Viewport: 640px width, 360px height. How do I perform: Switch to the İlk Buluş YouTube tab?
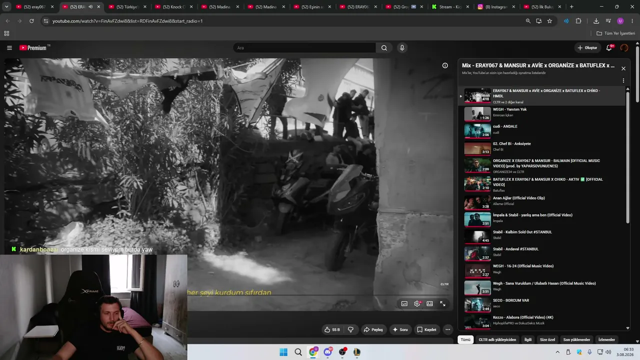click(540, 7)
